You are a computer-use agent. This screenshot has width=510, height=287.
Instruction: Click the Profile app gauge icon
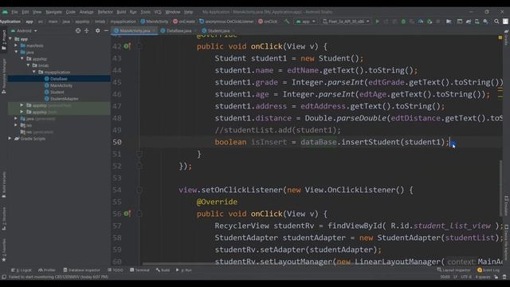coord(421,22)
